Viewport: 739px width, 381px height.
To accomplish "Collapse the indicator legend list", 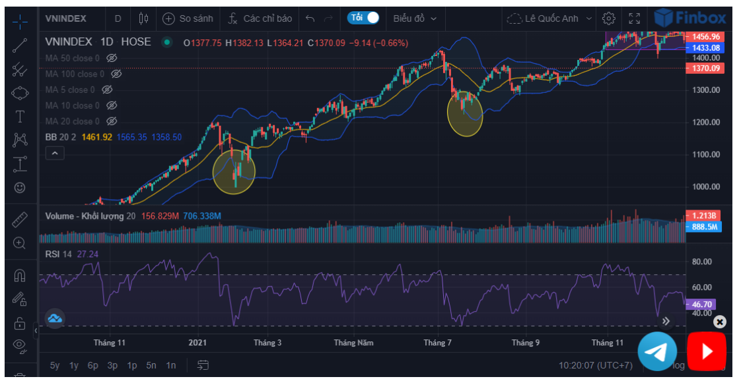I will point(55,154).
